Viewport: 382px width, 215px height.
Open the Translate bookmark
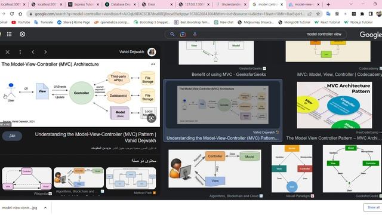pyautogui.click(x=44, y=22)
